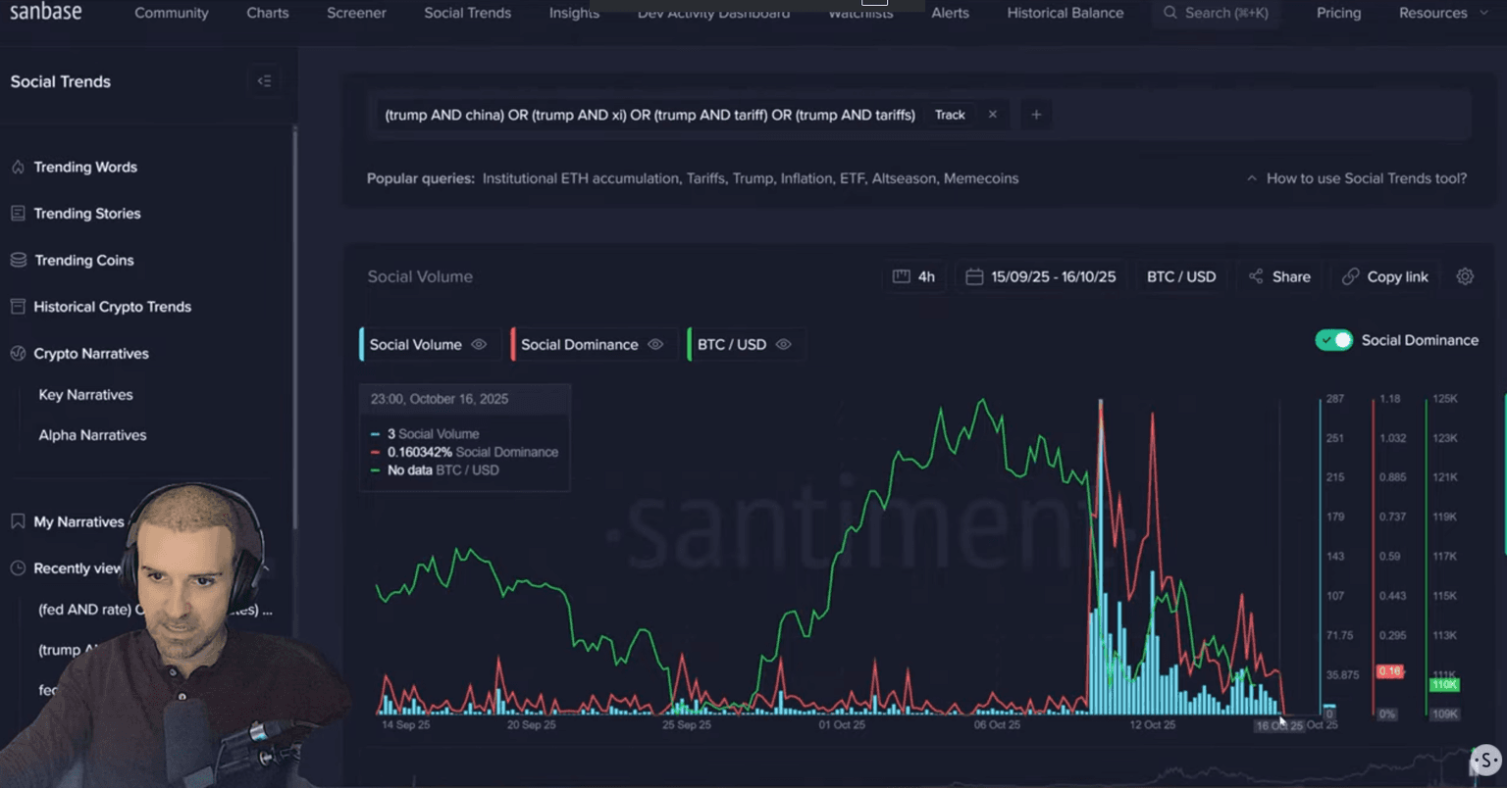Click the Share icon button
Image resolution: width=1507 pixels, height=788 pixels.
pos(1279,276)
